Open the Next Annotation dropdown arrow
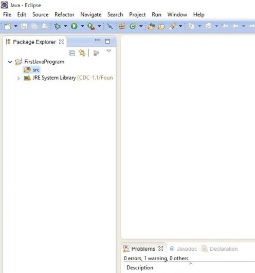The height and width of the screenshot is (273, 255). [x=199, y=26]
